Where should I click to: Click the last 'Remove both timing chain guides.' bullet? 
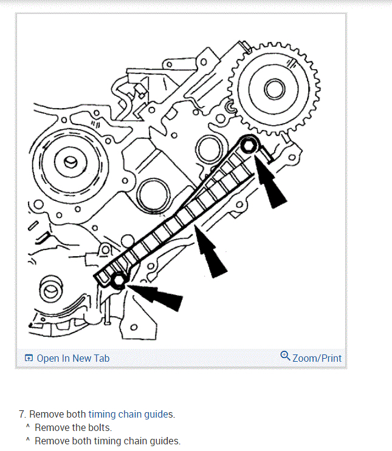pos(108,441)
